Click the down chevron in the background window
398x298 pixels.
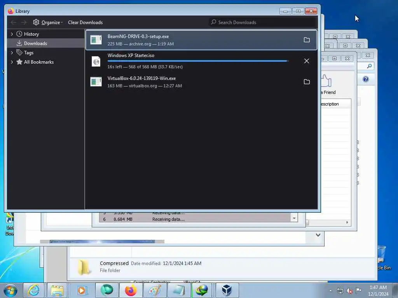(x=318, y=235)
